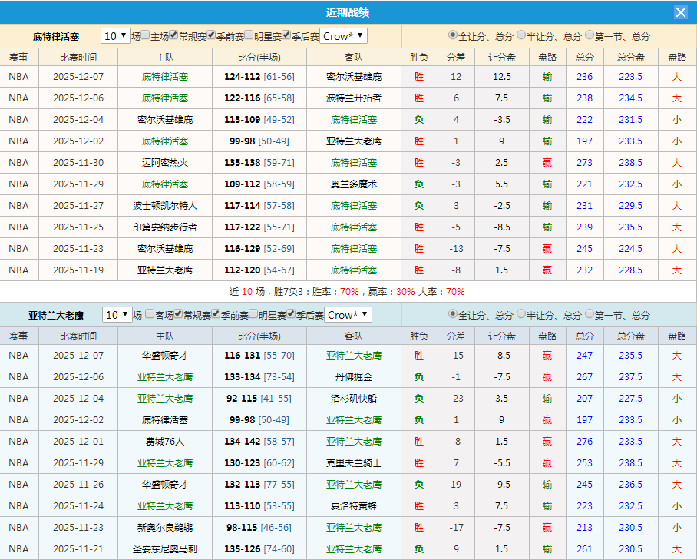Click the total points 236 link
The width and height of the screenshot is (697, 560).
point(584,77)
